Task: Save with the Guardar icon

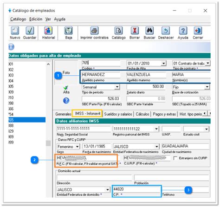Action: pyautogui.click(x=30, y=31)
